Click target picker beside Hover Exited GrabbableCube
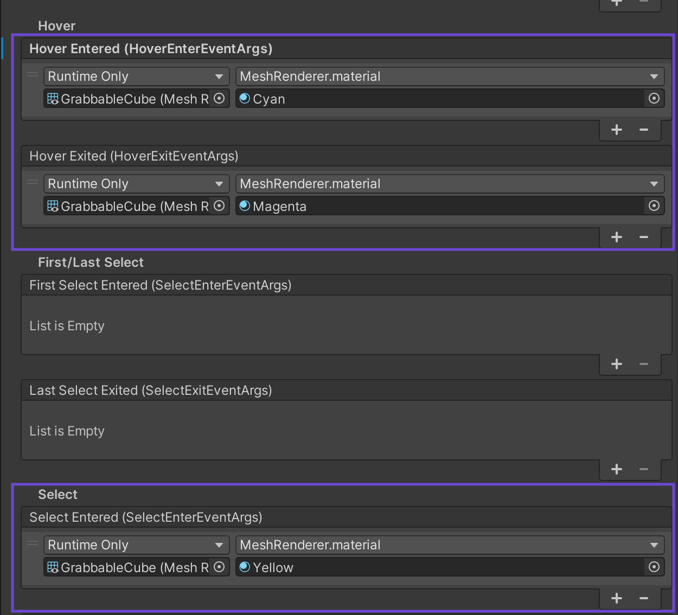Screen dimensions: 678x615 219,206
